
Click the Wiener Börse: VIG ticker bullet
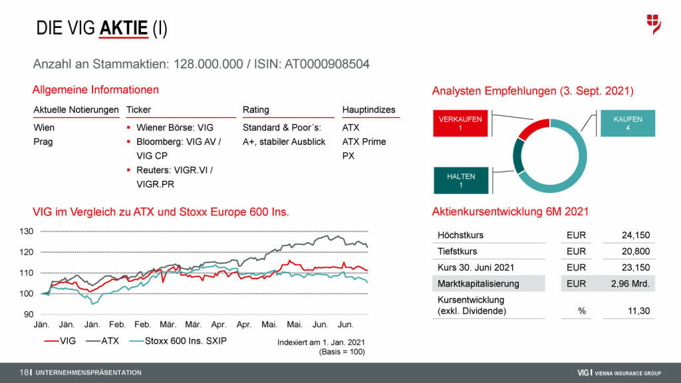click(176, 127)
